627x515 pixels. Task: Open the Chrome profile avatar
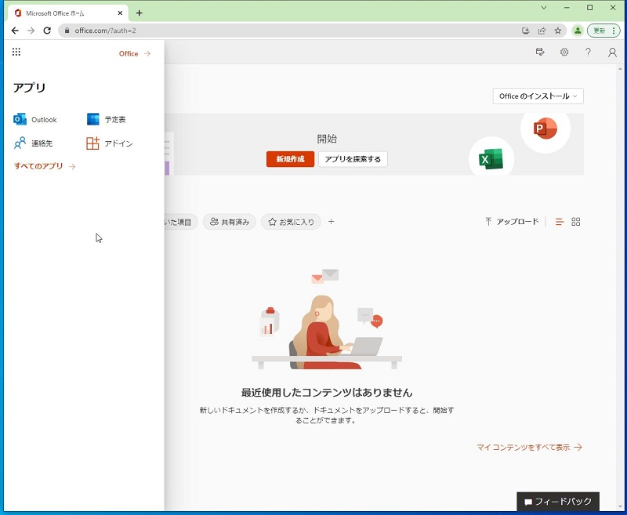(578, 31)
